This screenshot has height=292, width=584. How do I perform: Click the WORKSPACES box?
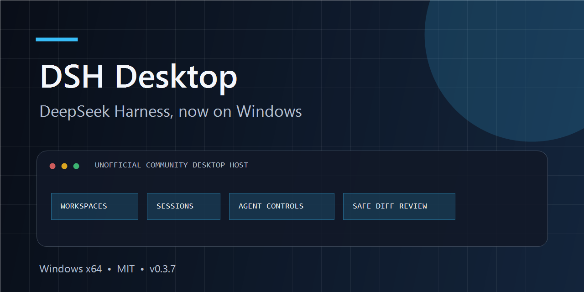coord(94,206)
